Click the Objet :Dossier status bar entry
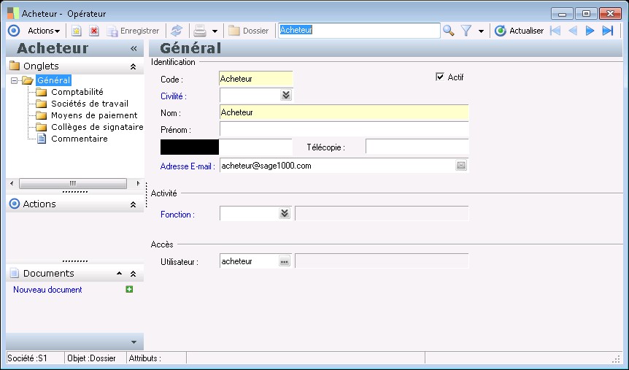This screenshot has height=370, width=629. click(x=91, y=358)
